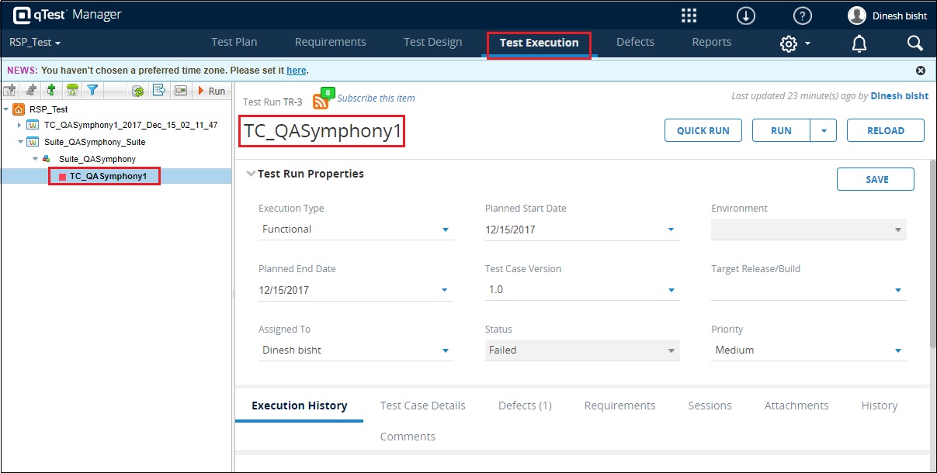Collapse the RSP_Test tree root
Image resolution: width=937 pixels, height=473 pixels.
[6, 110]
